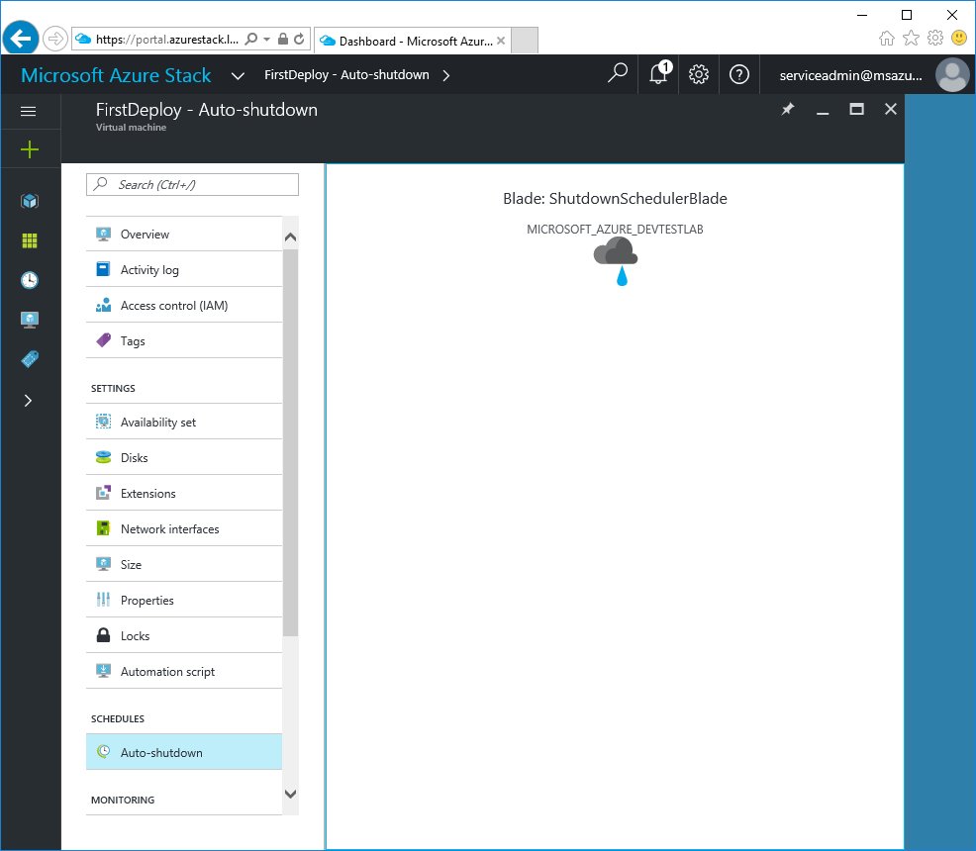Create a resource with the green plus icon

[x=31, y=149]
